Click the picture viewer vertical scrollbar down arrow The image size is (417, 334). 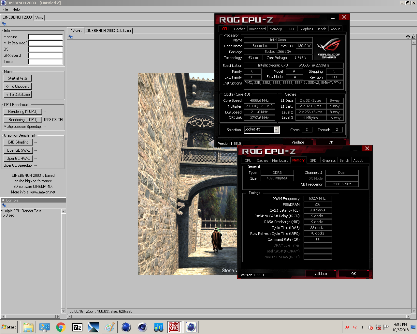(x=414, y=311)
